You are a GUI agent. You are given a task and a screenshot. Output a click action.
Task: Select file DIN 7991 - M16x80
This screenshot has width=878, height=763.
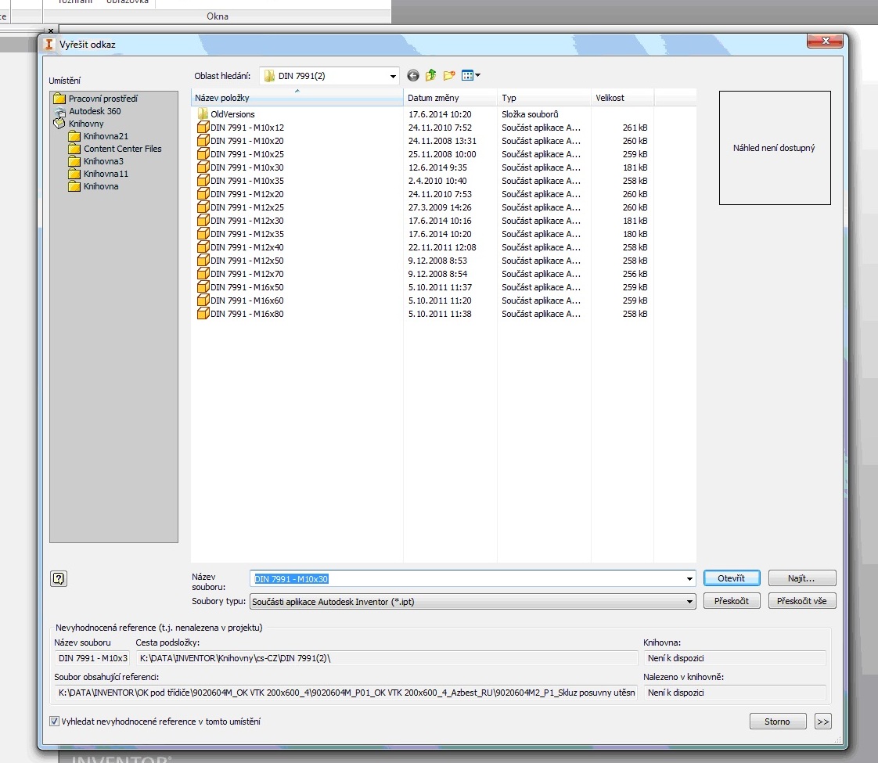(x=241, y=314)
